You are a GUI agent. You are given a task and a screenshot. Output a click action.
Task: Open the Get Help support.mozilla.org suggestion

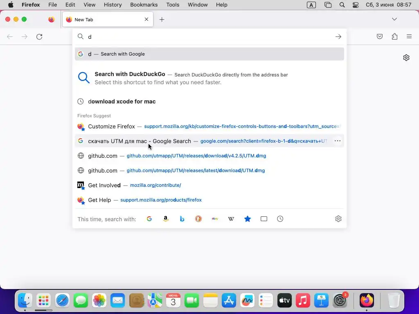(209, 200)
